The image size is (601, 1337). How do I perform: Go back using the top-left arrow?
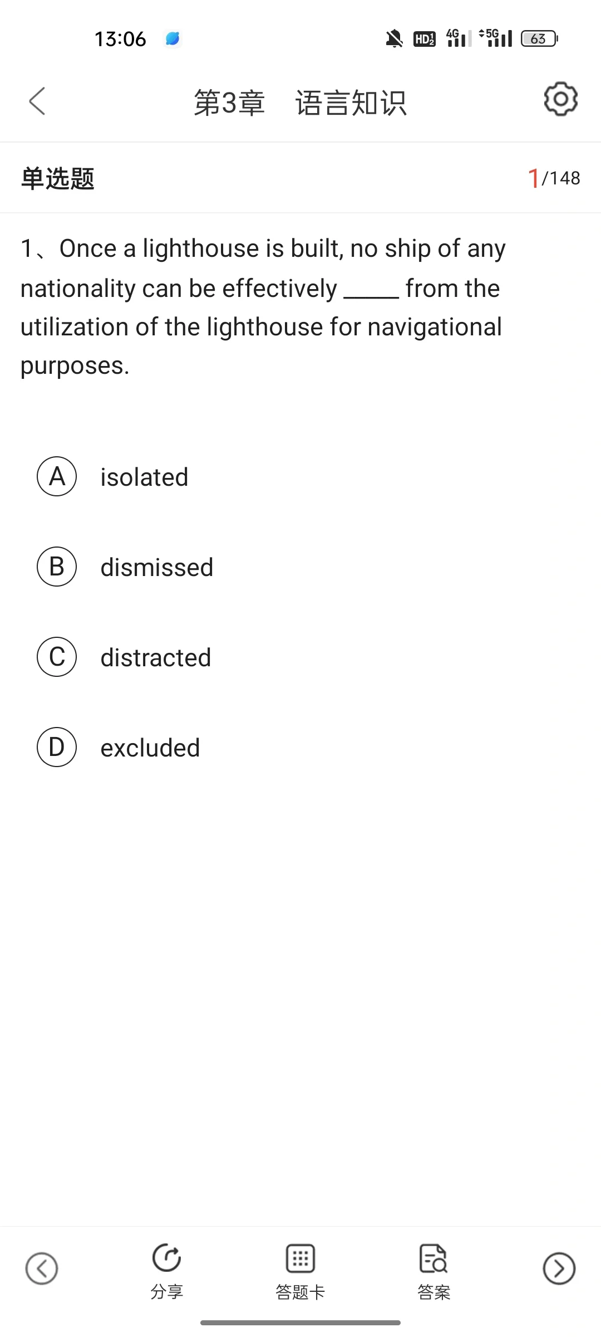click(37, 101)
